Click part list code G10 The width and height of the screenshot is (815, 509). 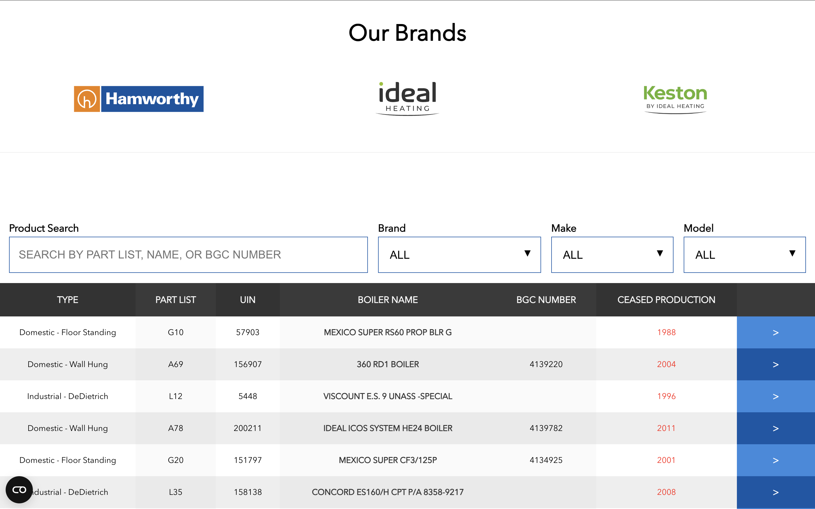click(175, 333)
